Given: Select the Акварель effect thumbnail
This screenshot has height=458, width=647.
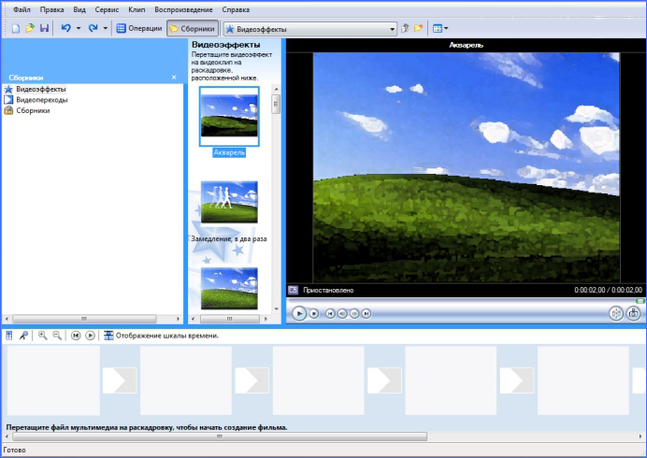Looking at the screenshot, I should point(229,116).
